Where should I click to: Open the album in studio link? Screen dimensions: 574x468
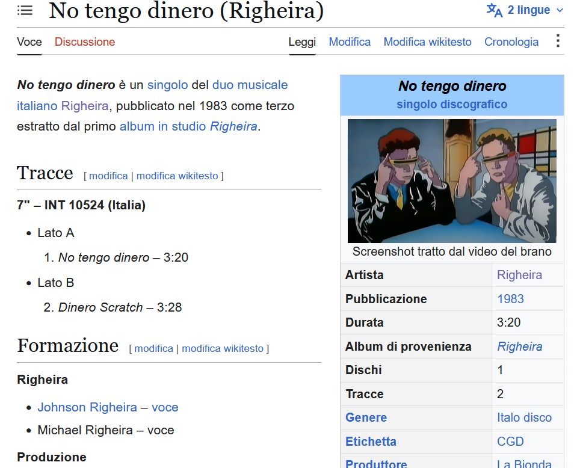162,126
